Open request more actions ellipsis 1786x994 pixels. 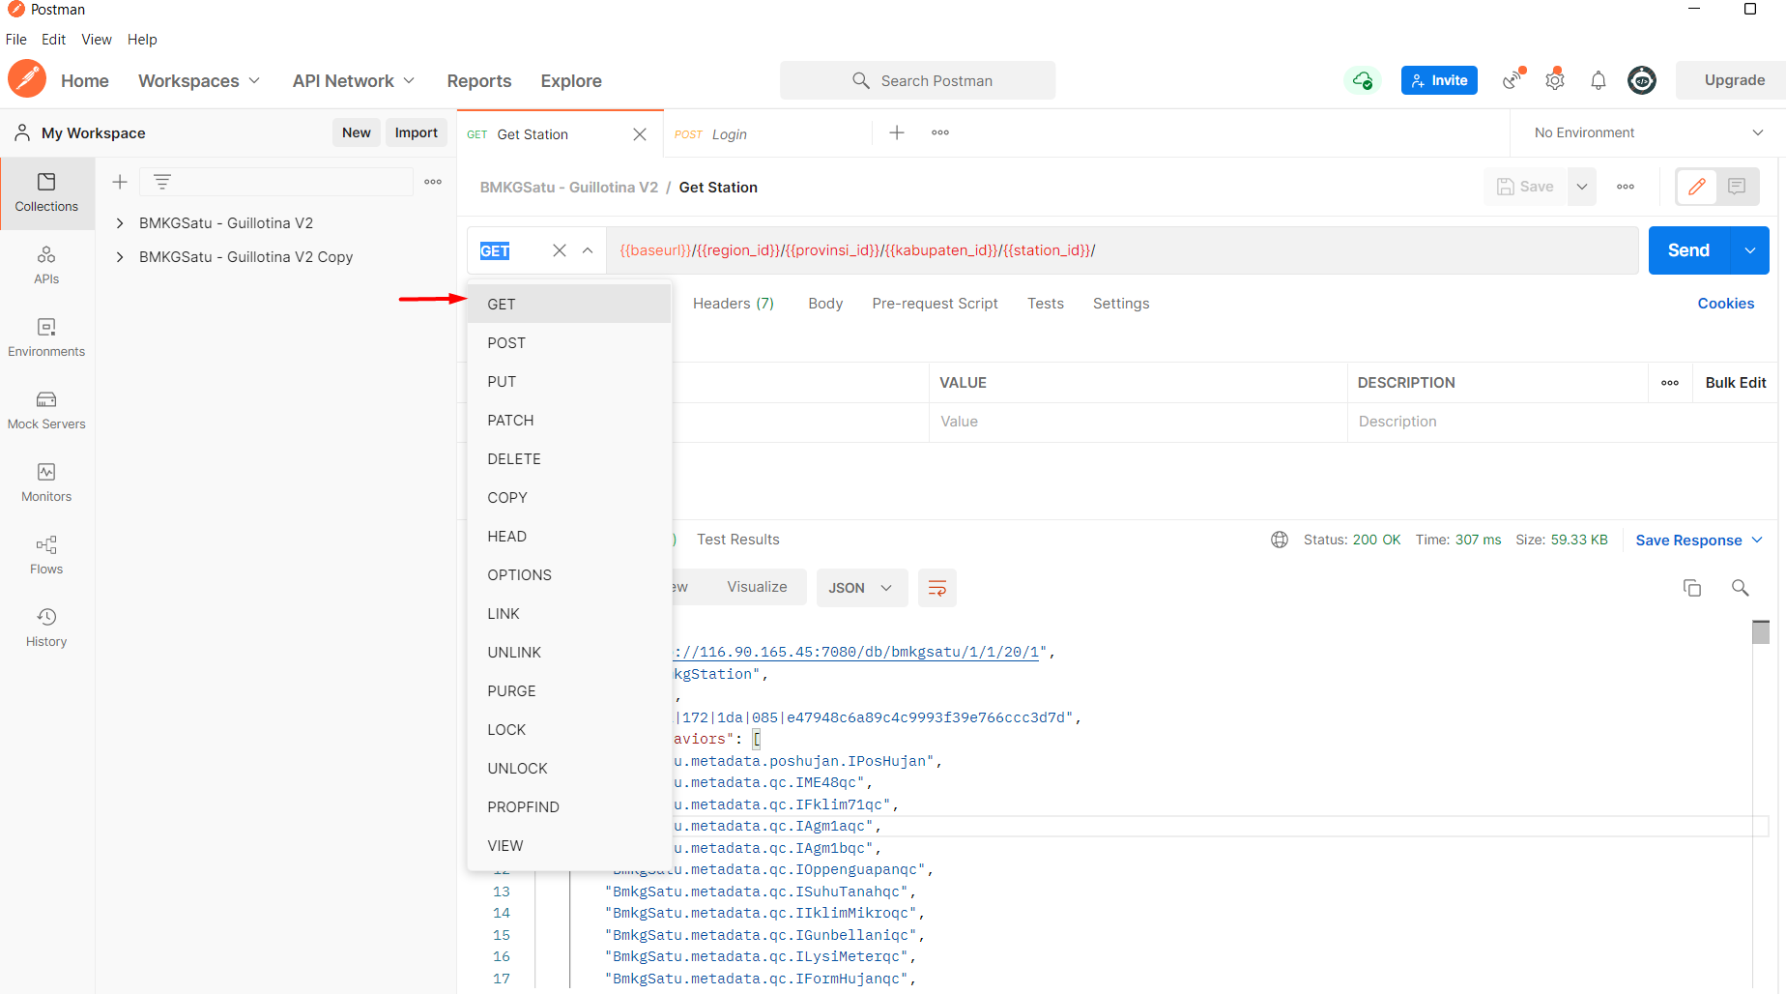(x=1626, y=187)
